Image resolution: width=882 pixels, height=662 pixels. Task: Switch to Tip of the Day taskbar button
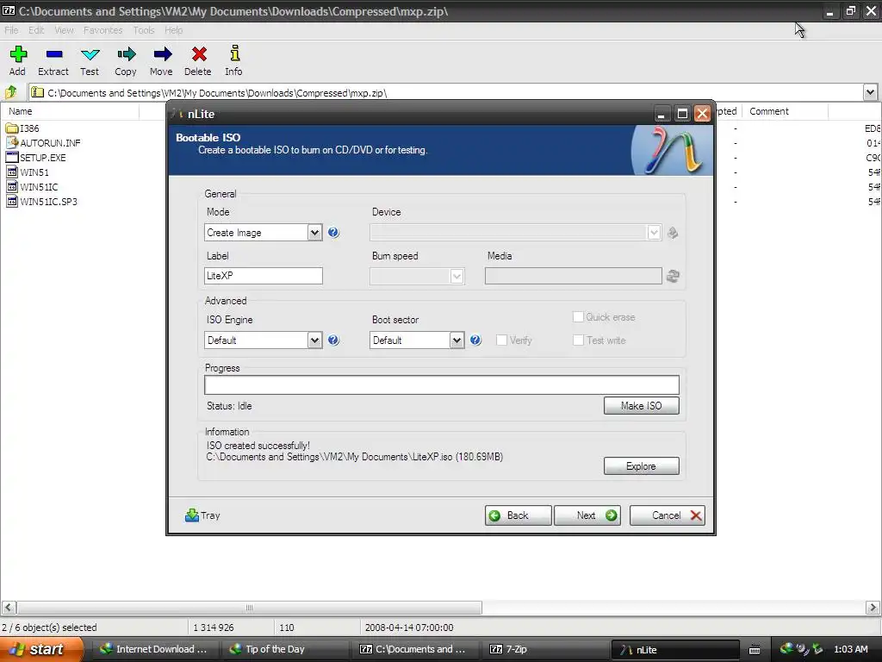point(283,649)
